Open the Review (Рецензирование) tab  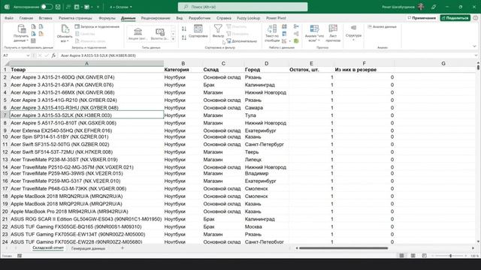[156, 18]
